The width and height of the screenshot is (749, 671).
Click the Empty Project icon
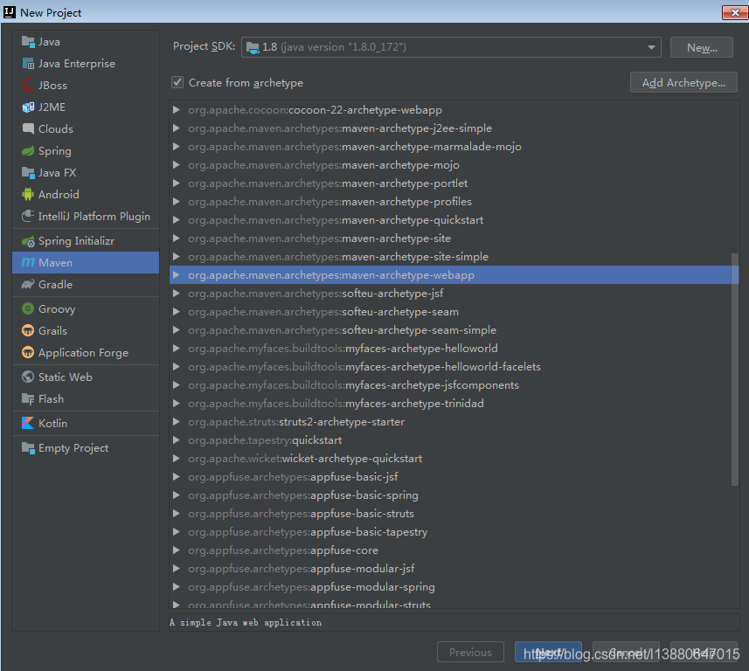pos(28,448)
